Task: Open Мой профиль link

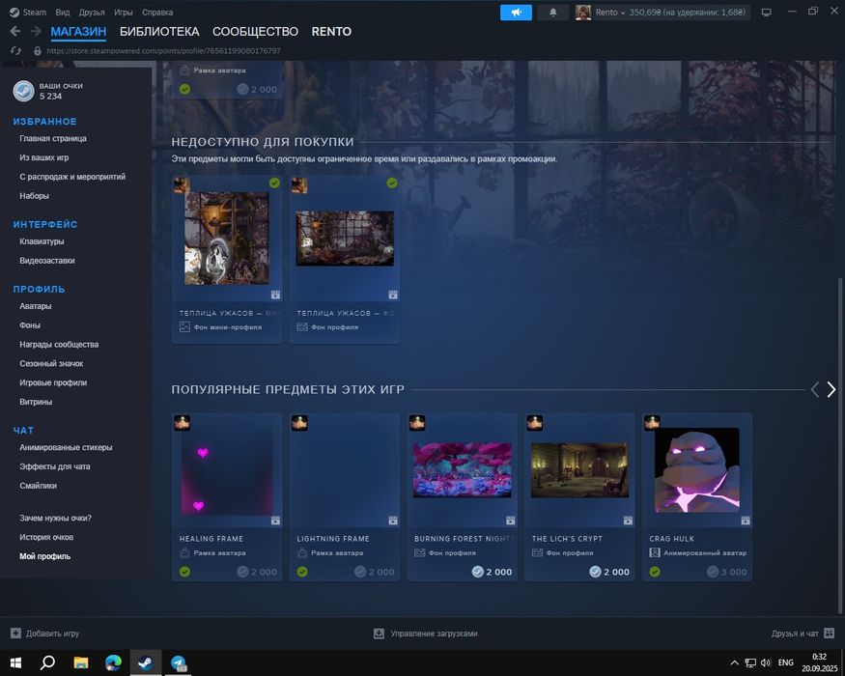Action: 44,556
